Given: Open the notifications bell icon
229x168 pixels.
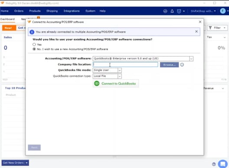Looking at the screenshot, I should [172, 11].
